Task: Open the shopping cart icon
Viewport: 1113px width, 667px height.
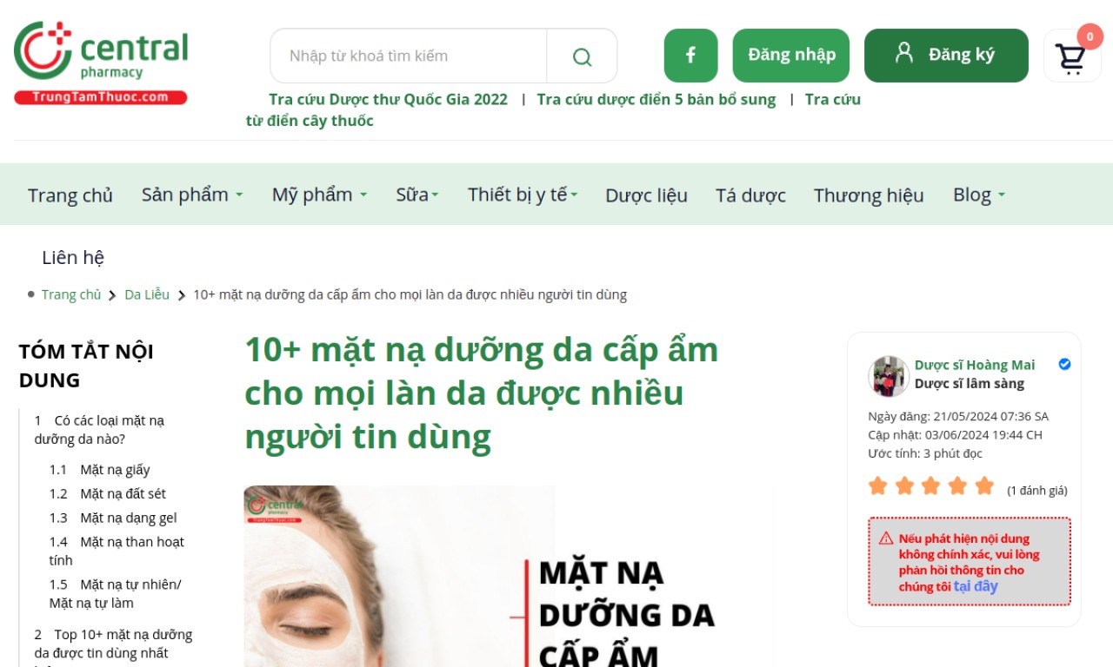Action: tap(1070, 57)
